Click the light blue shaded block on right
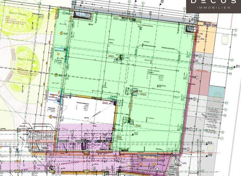The height and width of the screenshot is (176, 241). click(215, 91)
